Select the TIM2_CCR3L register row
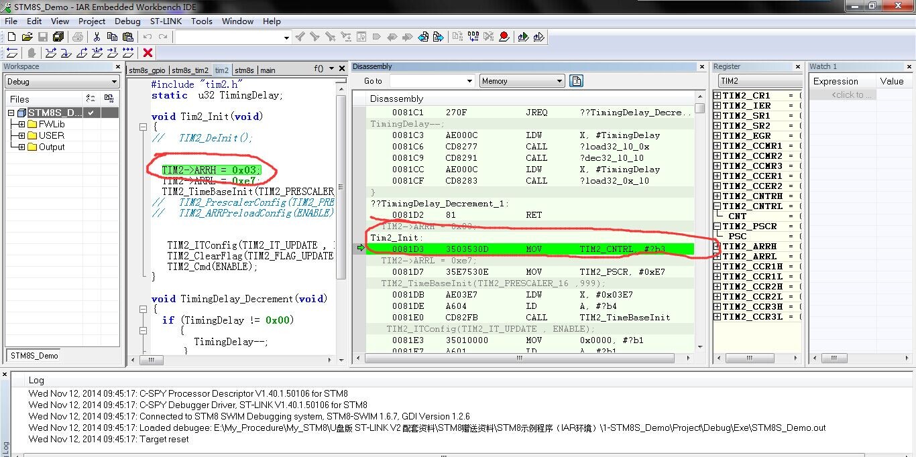Image resolution: width=916 pixels, height=457 pixels. pos(757,317)
